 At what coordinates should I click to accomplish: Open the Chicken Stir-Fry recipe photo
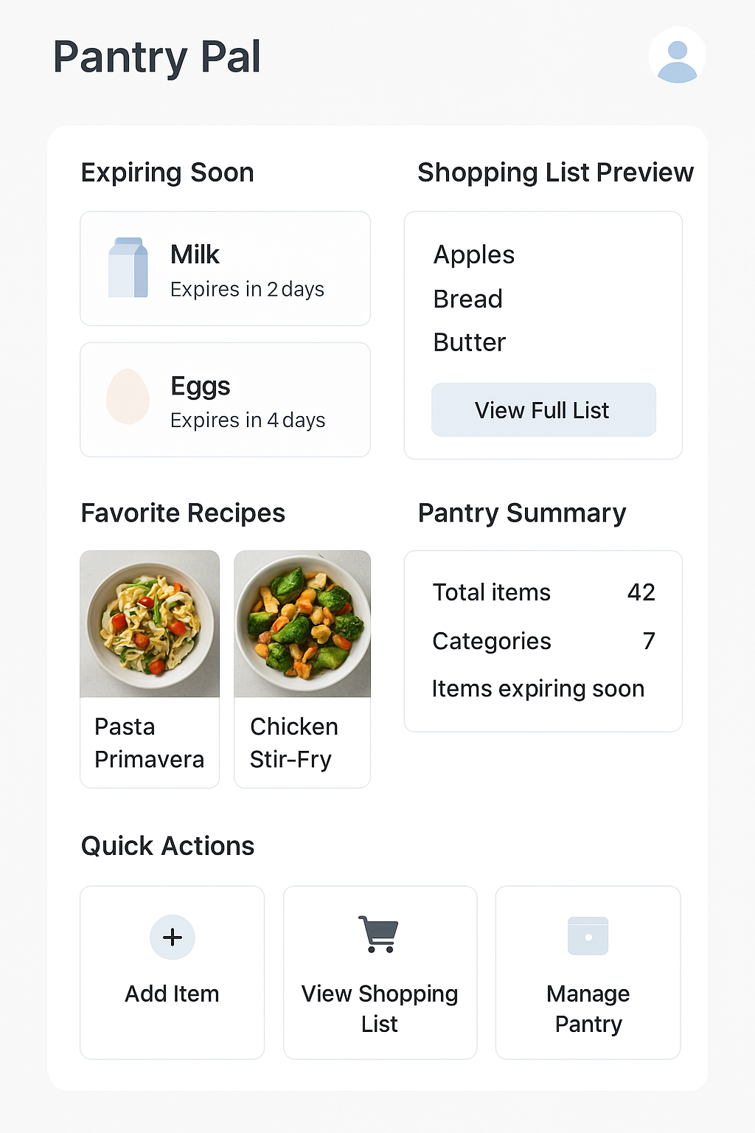[302, 624]
